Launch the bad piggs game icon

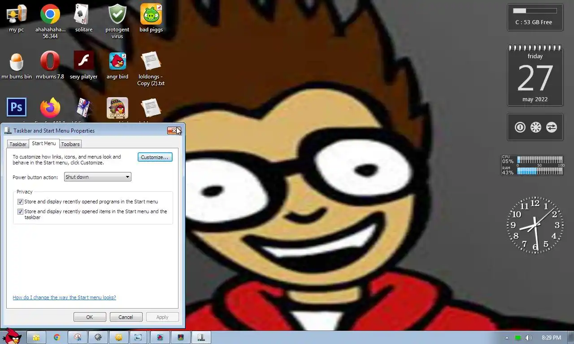tap(151, 18)
